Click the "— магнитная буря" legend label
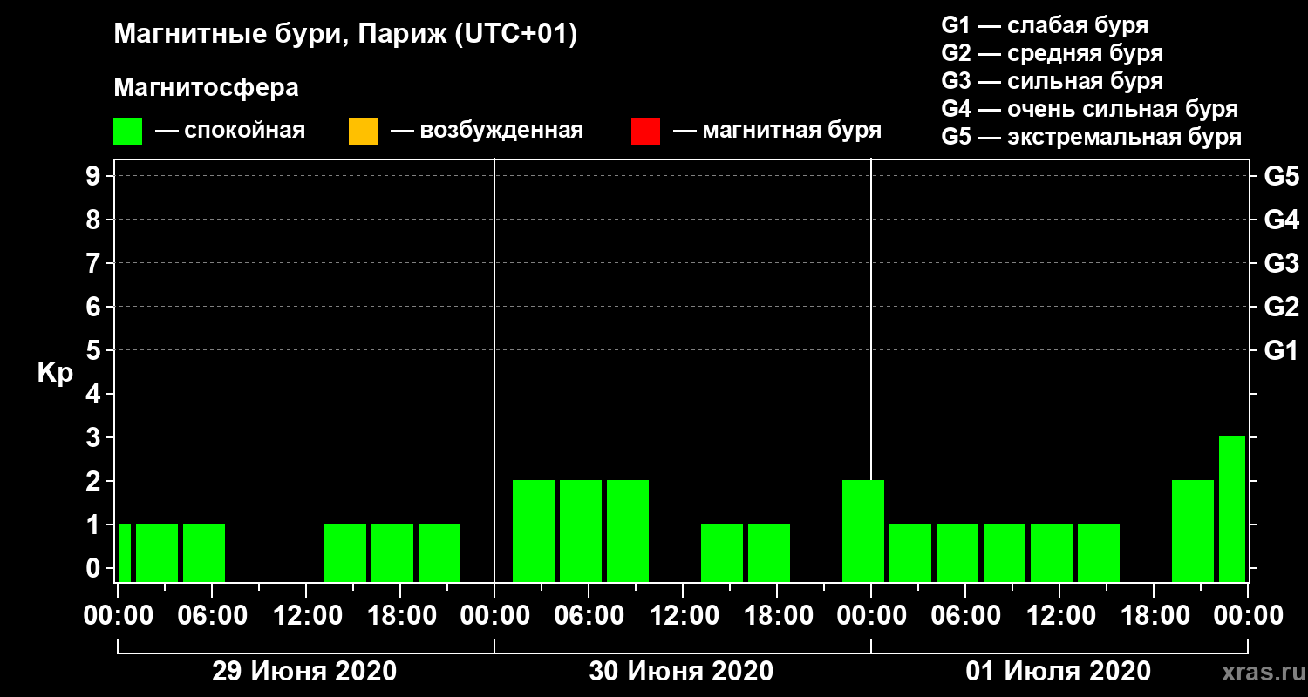The image size is (1308, 697). pyautogui.click(x=778, y=132)
